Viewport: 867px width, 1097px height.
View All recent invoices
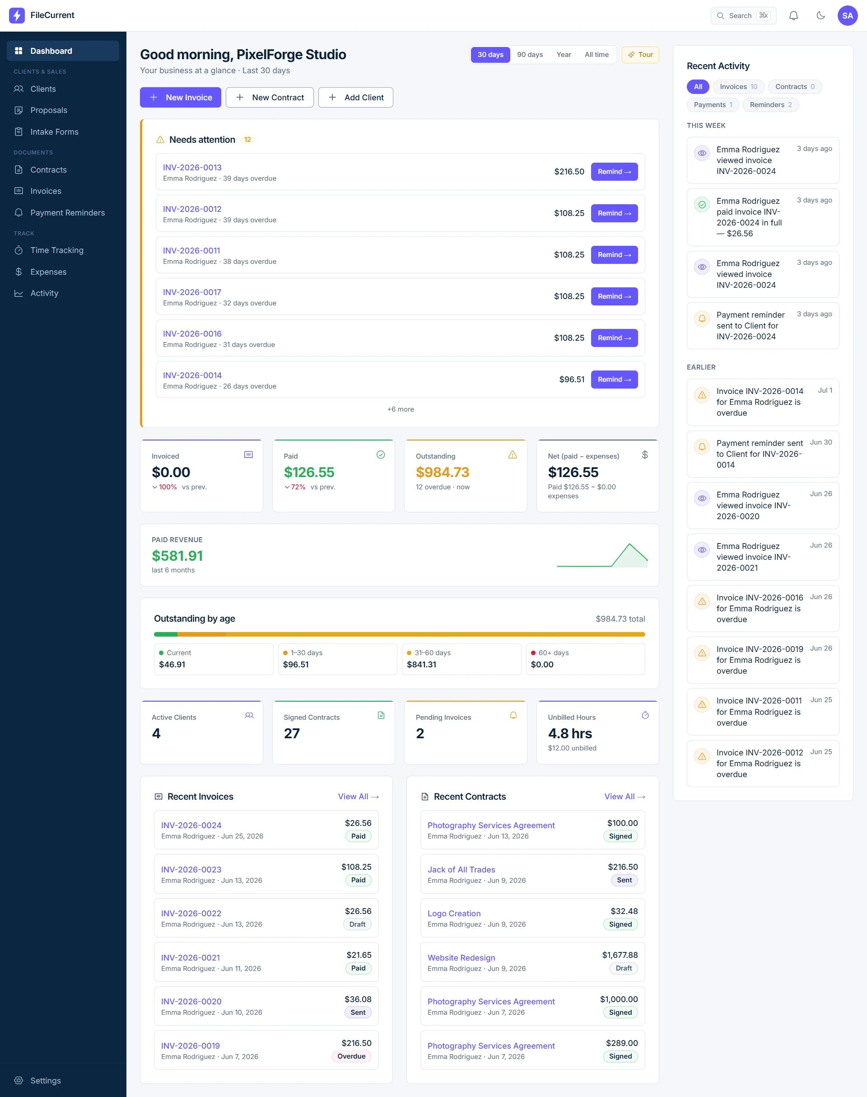(359, 797)
